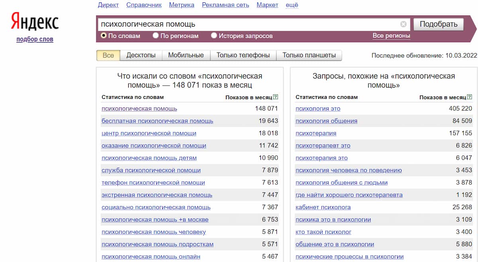Select the По словам radio button
This screenshot has height=262, width=478.
(x=104, y=36)
